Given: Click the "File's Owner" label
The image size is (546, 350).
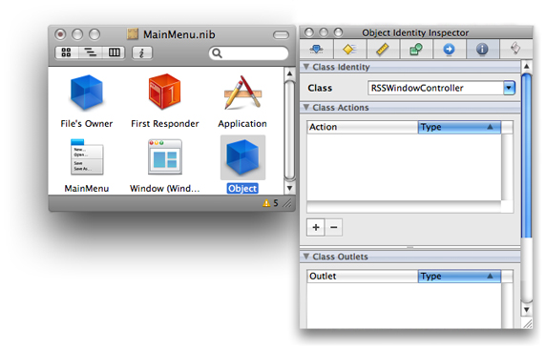Looking at the screenshot, I should 87,124.
